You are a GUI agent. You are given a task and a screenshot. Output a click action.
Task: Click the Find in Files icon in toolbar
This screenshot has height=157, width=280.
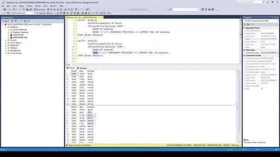(171, 10)
